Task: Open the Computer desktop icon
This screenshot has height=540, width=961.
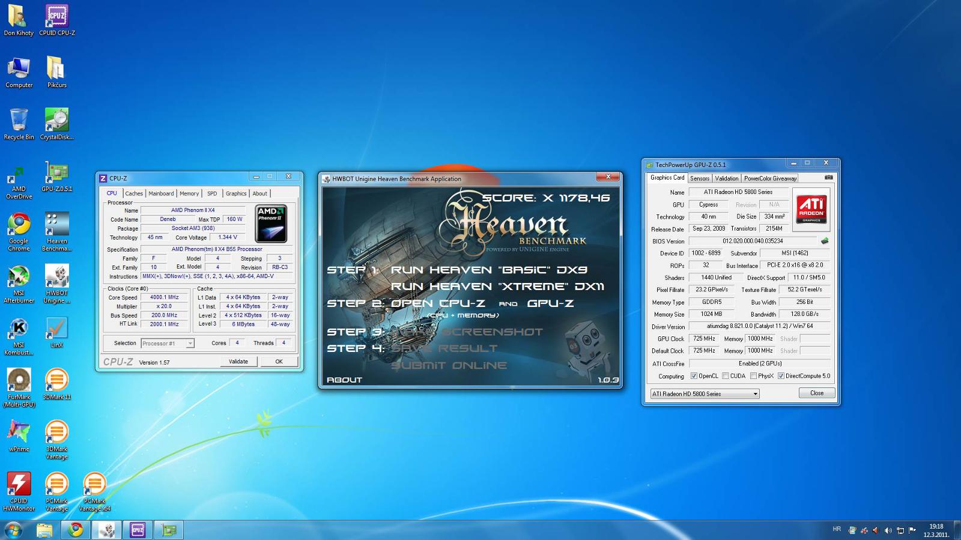Action: (x=19, y=72)
